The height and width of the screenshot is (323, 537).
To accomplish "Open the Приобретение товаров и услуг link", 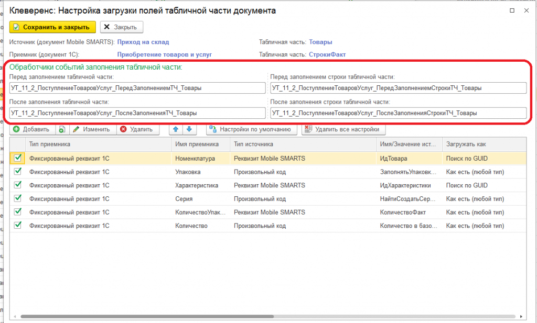I will pyautogui.click(x=164, y=54).
